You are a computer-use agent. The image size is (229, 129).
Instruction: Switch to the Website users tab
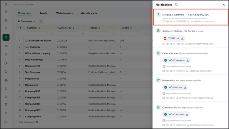pos(64,13)
